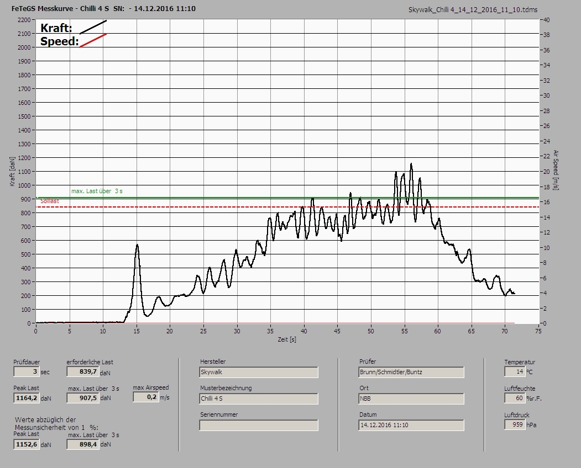Click the 'Speed:' legend label

pyautogui.click(x=60, y=41)
